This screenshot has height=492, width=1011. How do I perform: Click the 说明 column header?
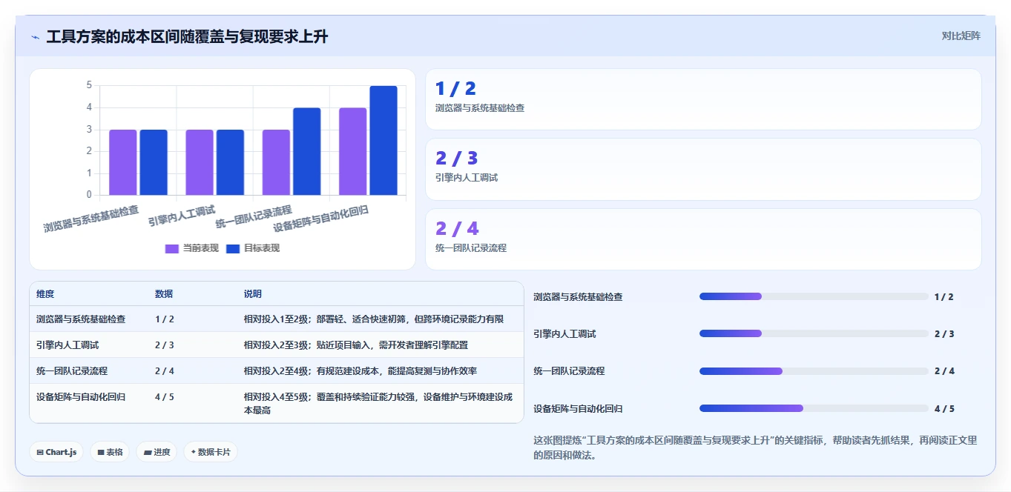pos(253,294)
